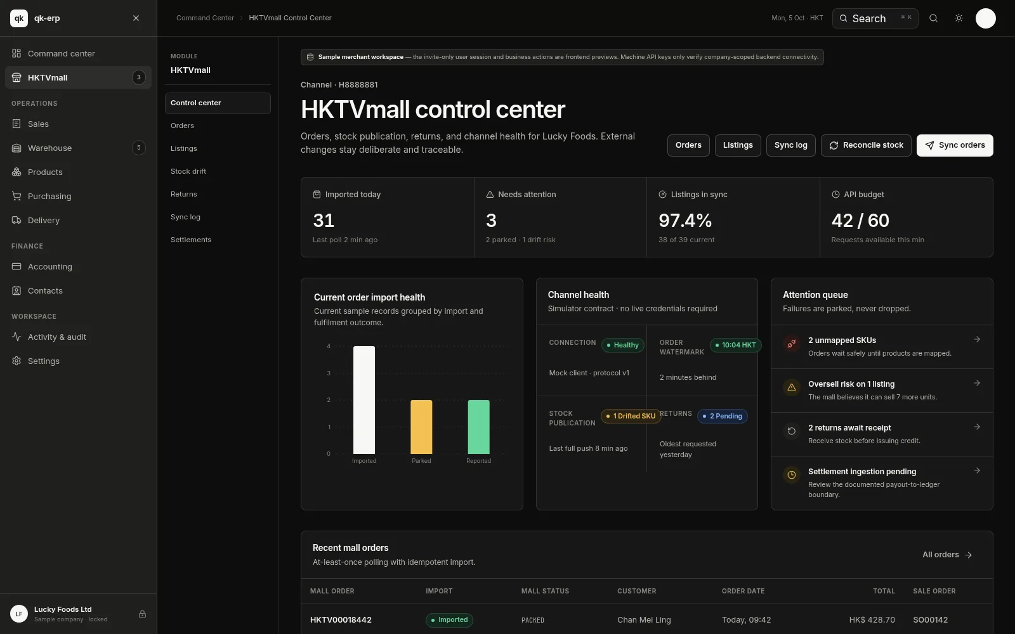
Task: Open Stock drift in module menu
Action: [x=218, y=171]
